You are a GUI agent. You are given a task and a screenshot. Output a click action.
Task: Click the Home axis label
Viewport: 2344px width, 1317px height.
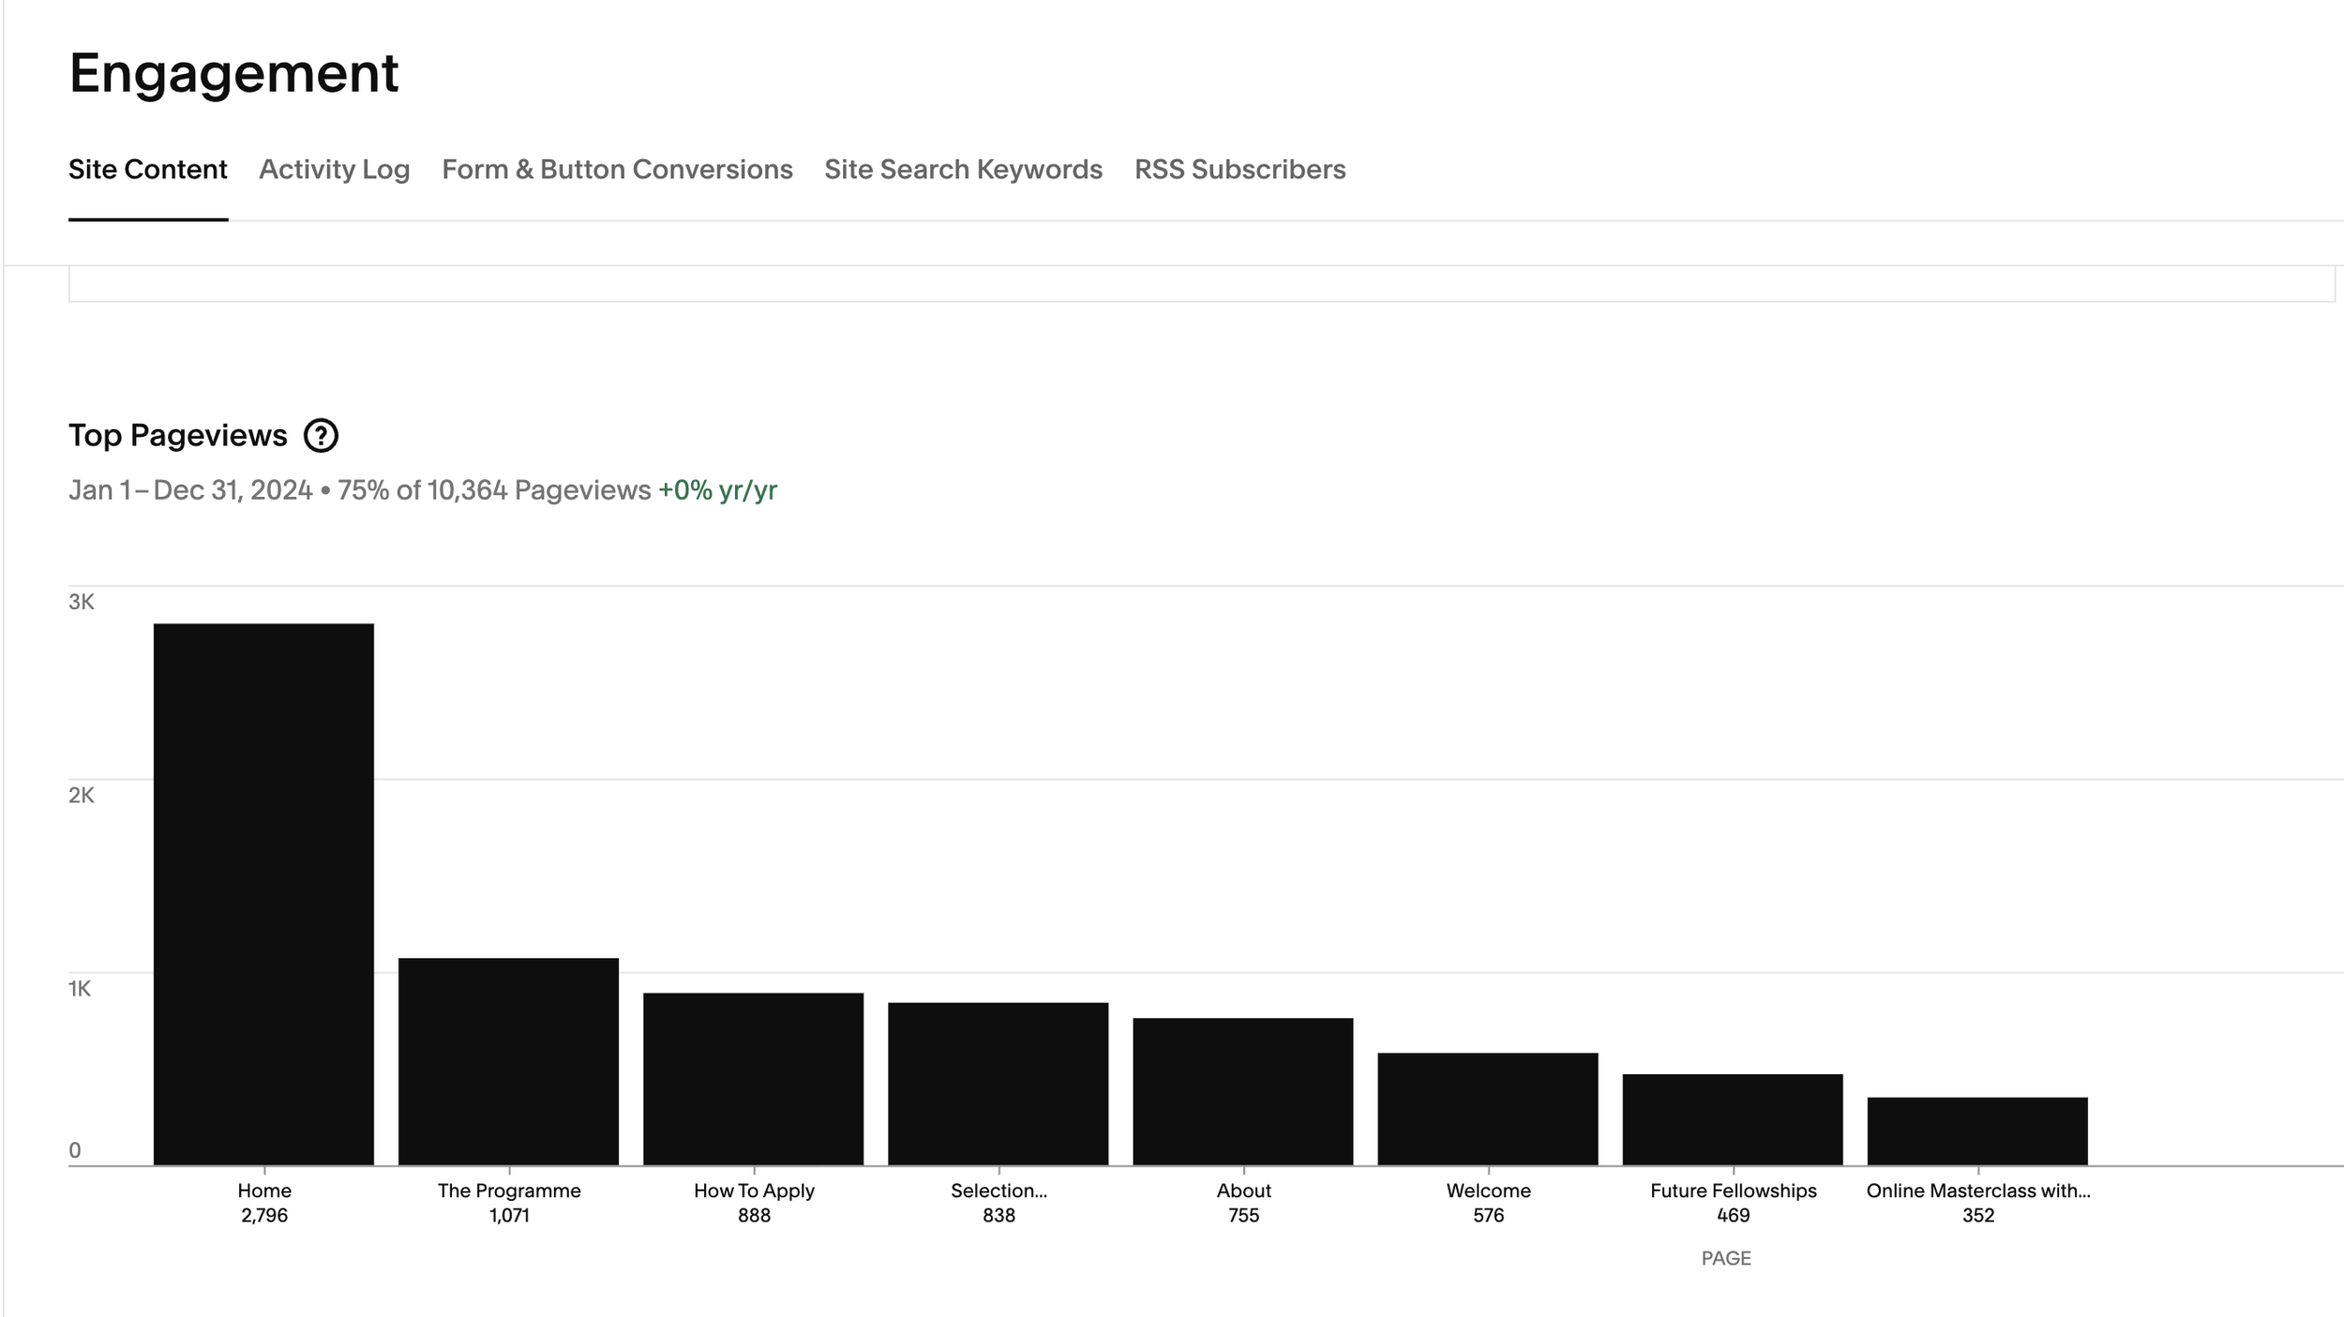(264, 1190)
